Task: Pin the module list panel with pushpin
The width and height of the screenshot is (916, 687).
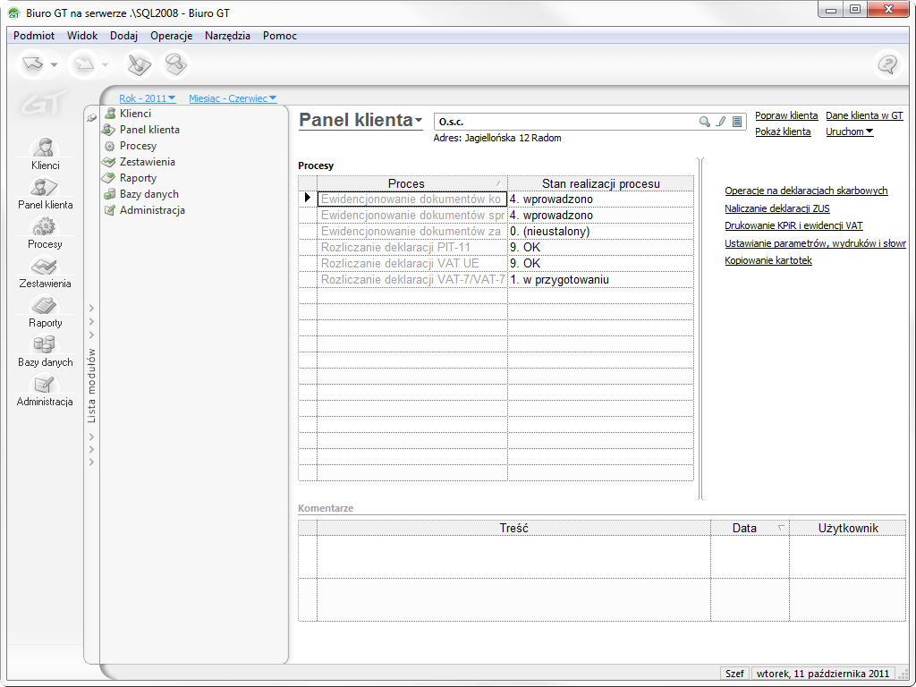Action: coord(91,118)
